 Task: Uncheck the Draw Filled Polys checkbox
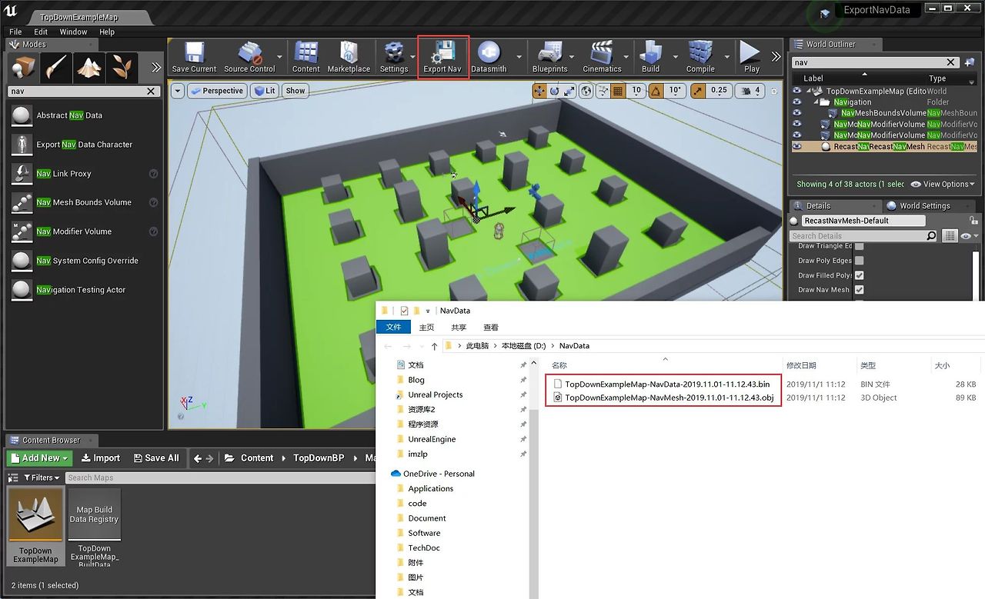pos(859,275)
